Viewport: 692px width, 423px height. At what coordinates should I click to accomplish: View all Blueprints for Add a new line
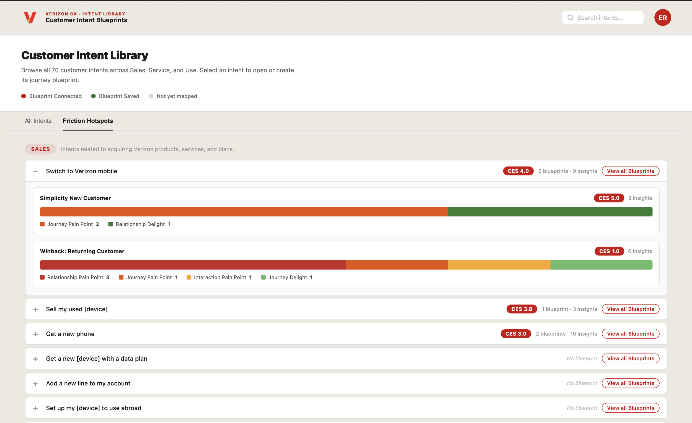click(x=630, y=383)
